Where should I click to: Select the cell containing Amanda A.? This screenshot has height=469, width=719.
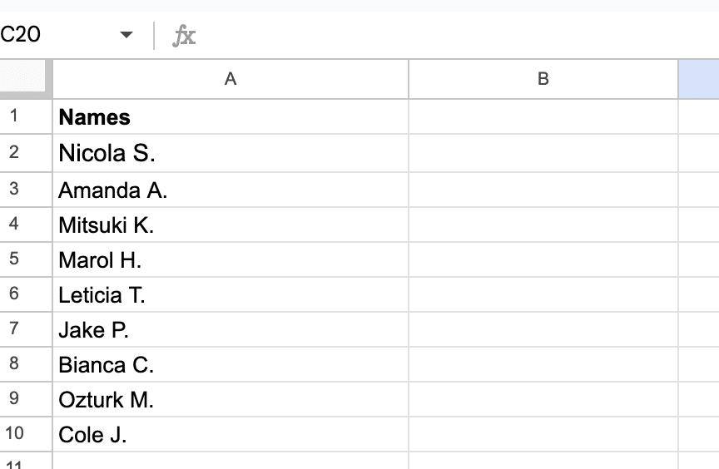(231, 190)
